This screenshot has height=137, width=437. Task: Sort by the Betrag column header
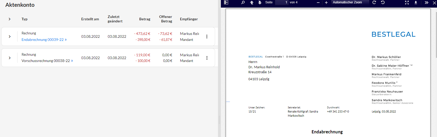point(145,19)
